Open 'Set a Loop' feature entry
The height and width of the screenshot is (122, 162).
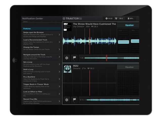(x=42, y=64)
